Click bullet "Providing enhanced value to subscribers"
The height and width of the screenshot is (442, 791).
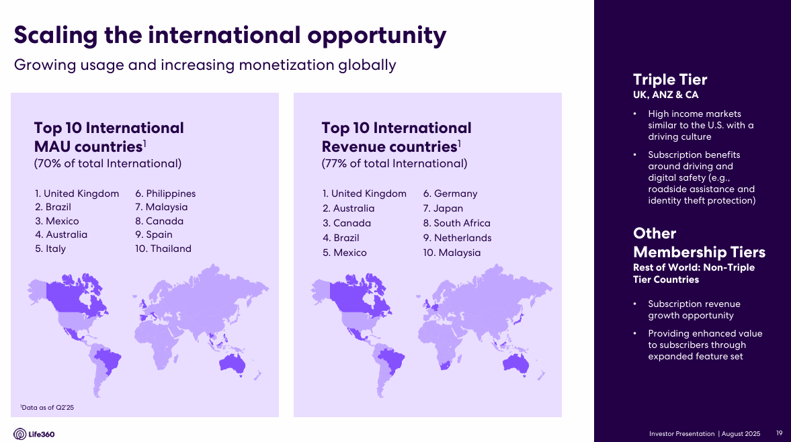[705, 345]
